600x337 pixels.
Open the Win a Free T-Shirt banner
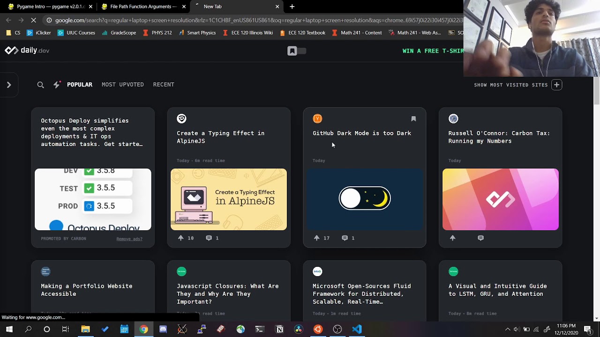[x=433, y=51]
